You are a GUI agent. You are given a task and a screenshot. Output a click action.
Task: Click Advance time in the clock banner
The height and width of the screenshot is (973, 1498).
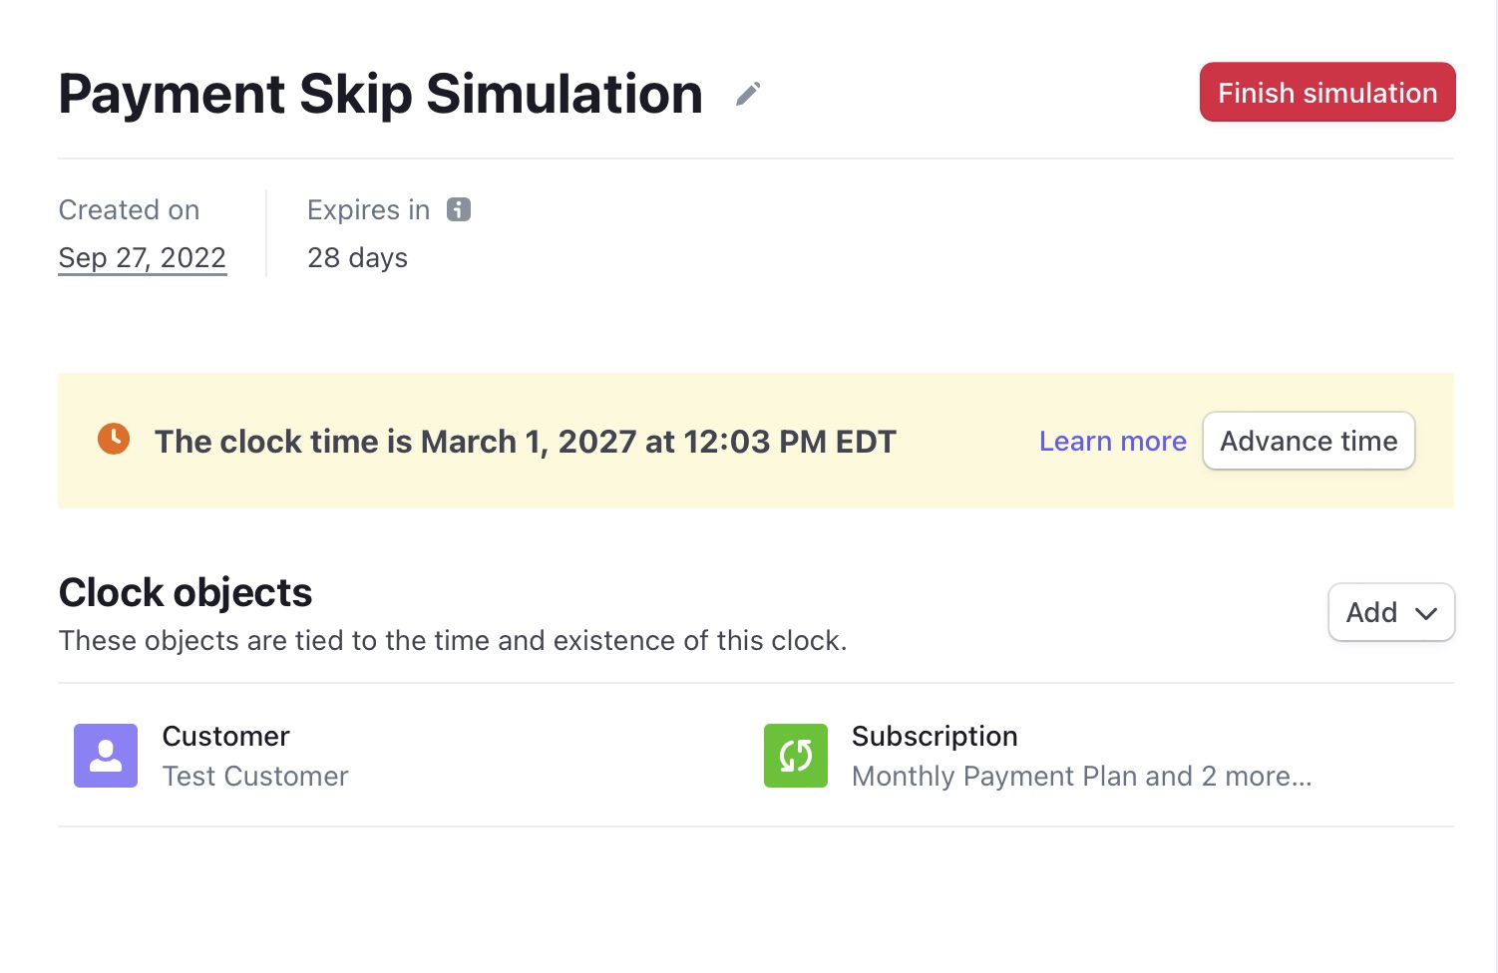(x=1309, y=440)
